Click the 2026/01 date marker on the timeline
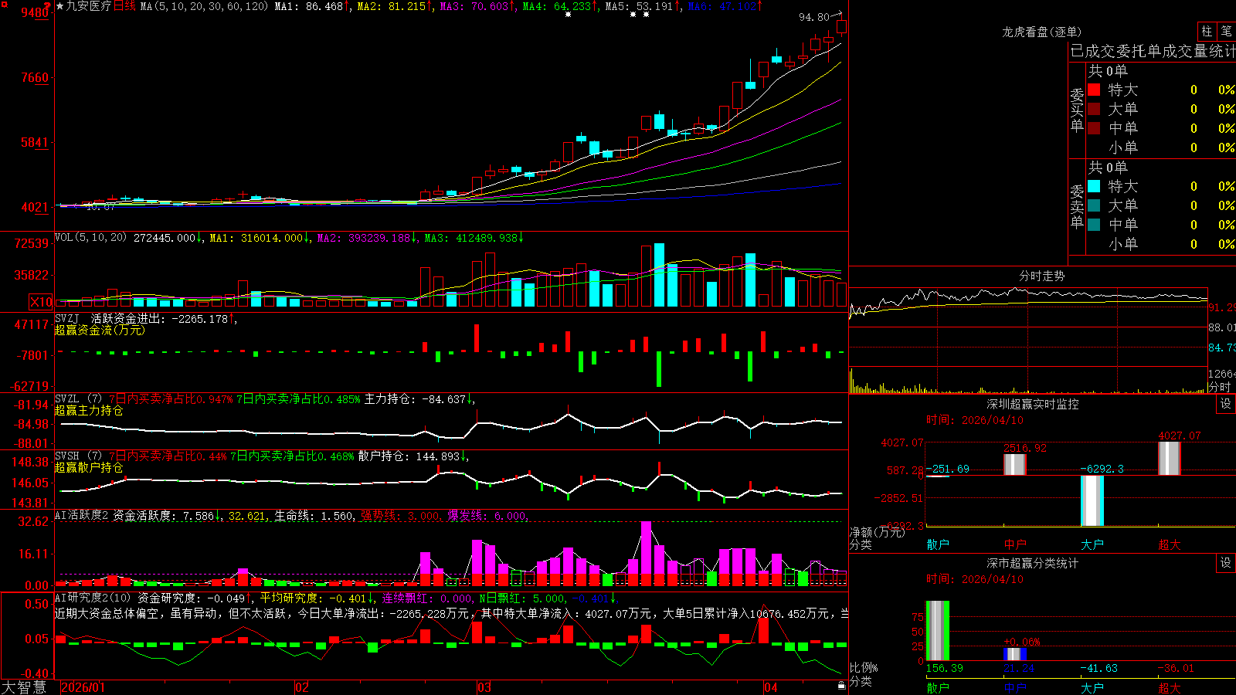This screenshot has height=695, width=1236. tap(83, 687)
